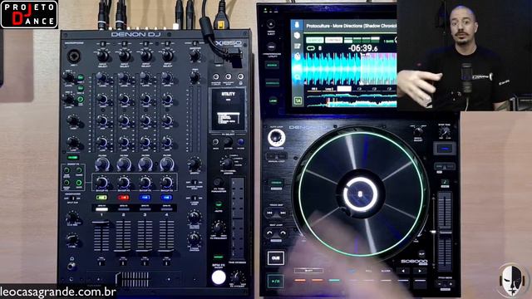Push the Media Eject button on the player

pos(271,24)
